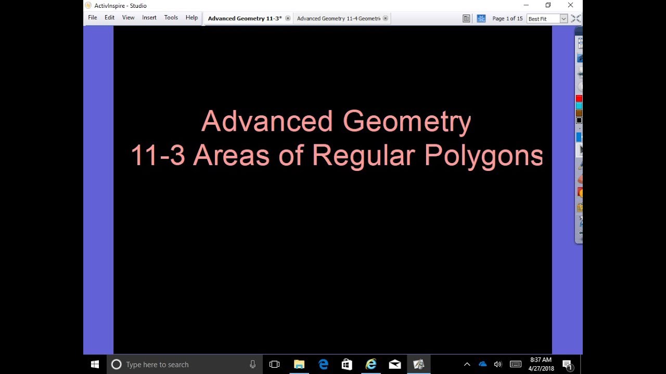Click the text 11-3 Areas of Regular Polygons
Screen dimensions: 666x374
[x=337, y=155]
